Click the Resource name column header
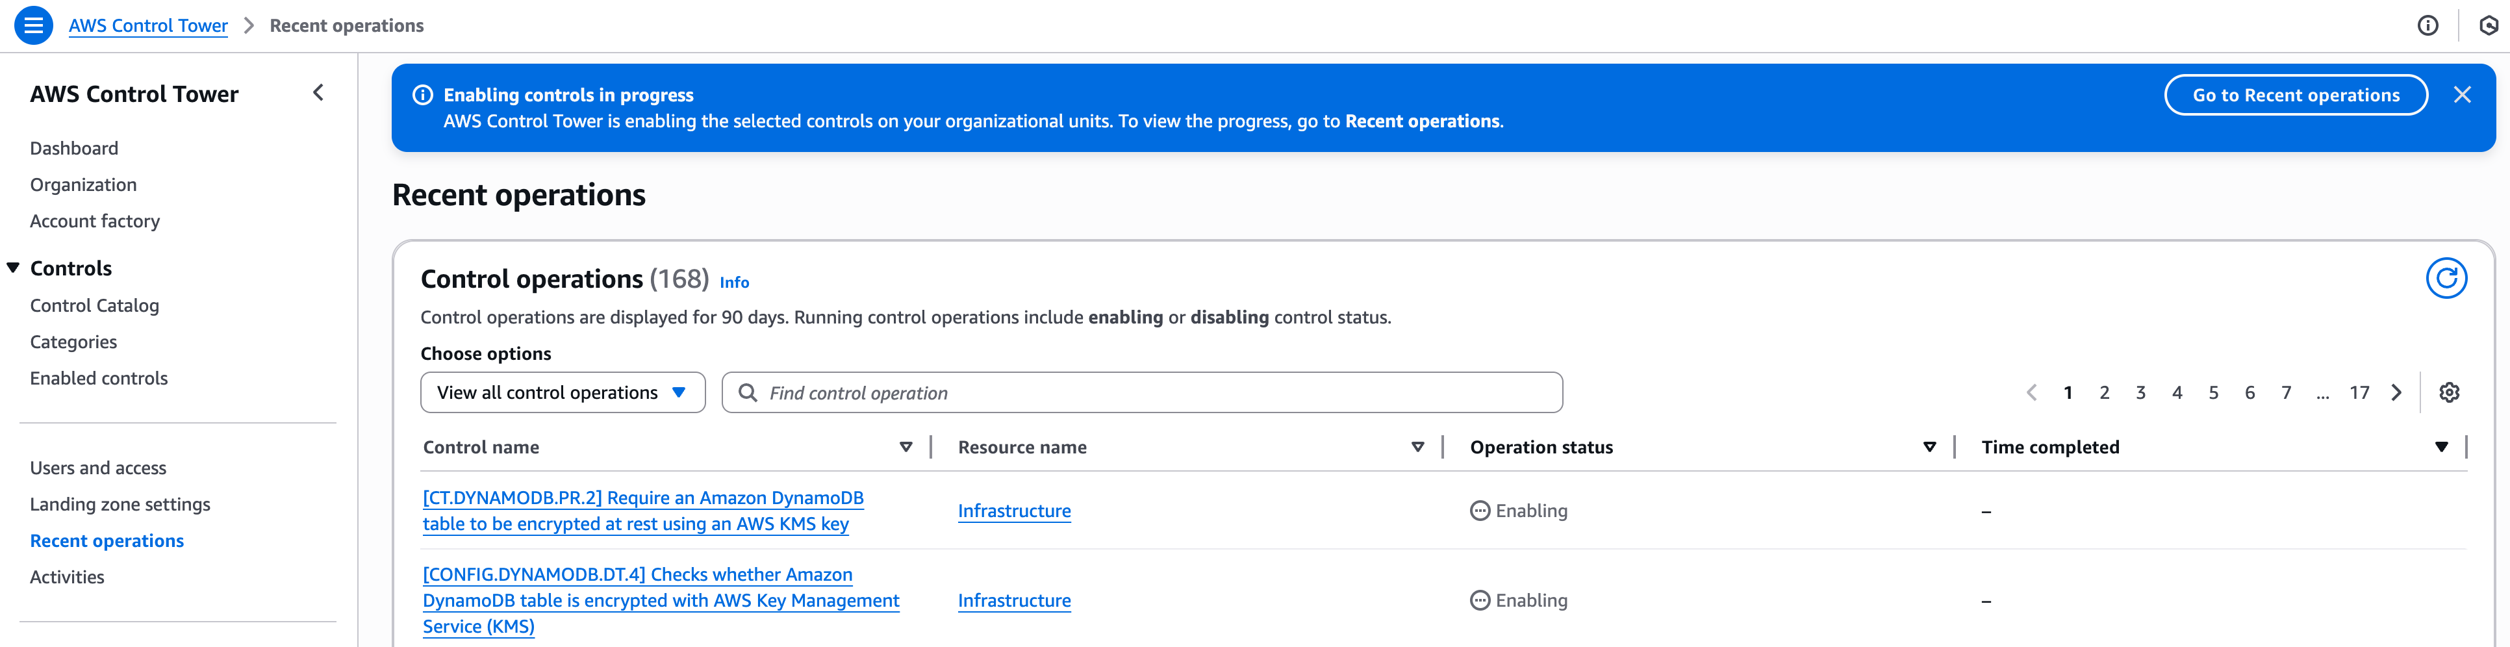Screen dimensions: 2510x647 pos(1022,447)
